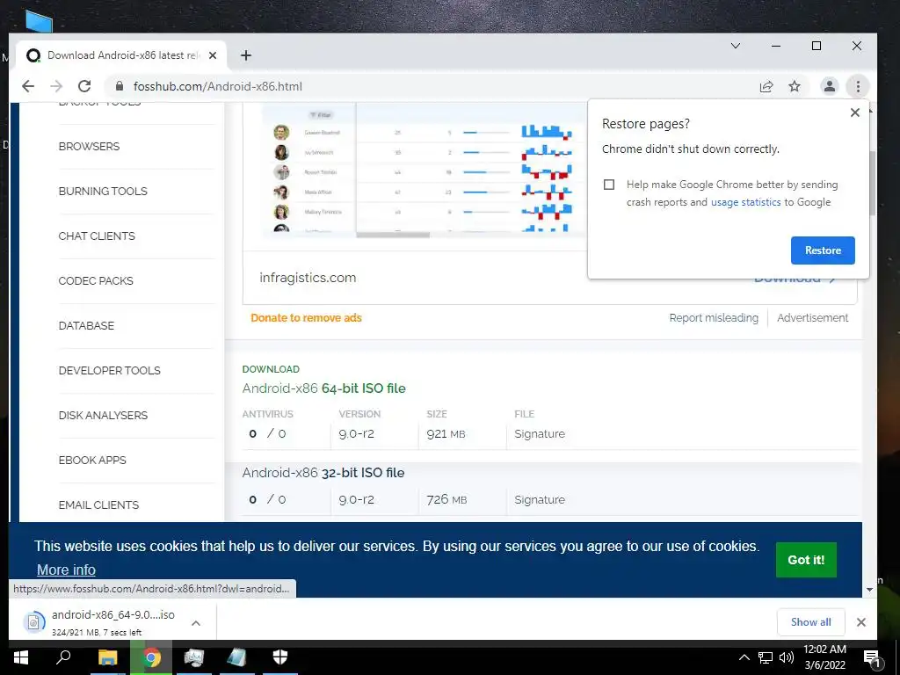Open Windows Security shield on taskbar
The image size is (900, 675).
280,657
